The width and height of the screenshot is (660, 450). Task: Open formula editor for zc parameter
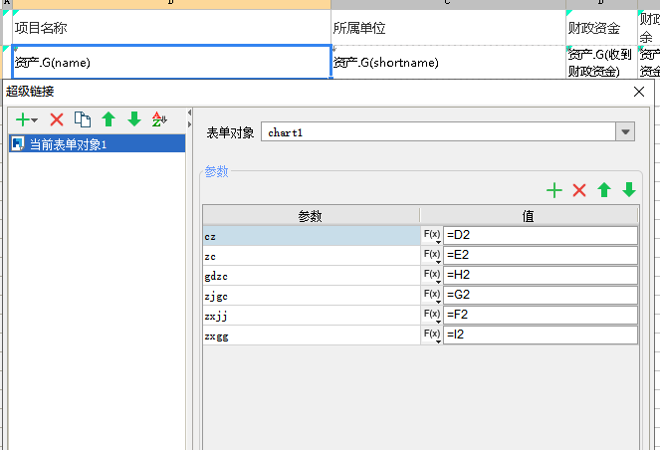coord(432,255)
